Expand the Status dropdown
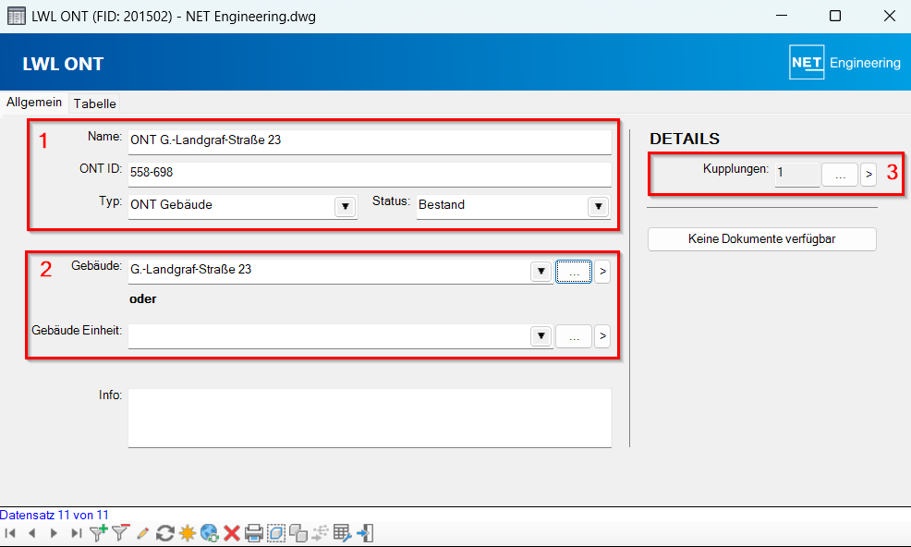Image resolution: width=911 pixels, height=547 pixels. pos(599,206)
